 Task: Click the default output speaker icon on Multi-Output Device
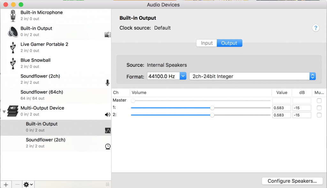point(107,115)
